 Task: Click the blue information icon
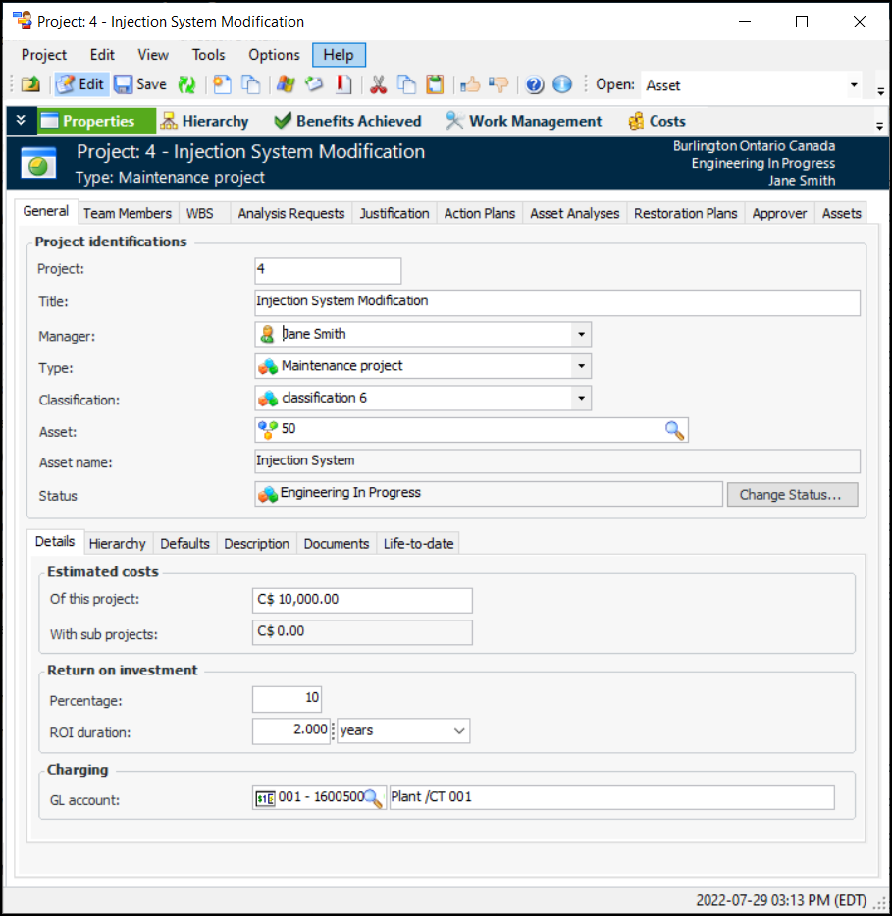click(562, 85)
